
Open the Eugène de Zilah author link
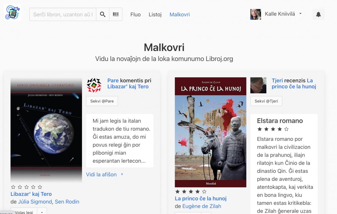tap(202, 206)
